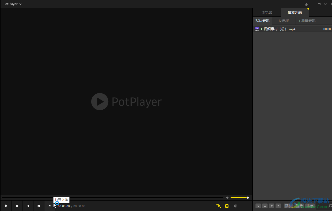
Task: Move the item to the top of the playlist
Action: (x=258, y=206)
